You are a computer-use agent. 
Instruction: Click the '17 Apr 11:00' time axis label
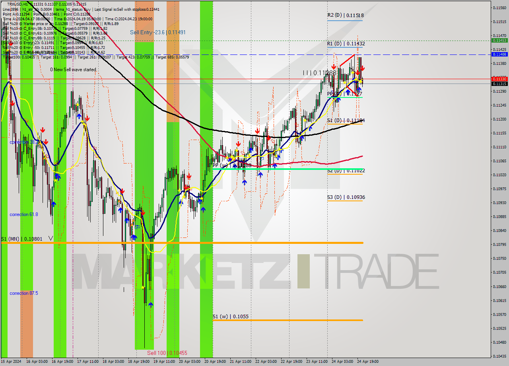tap(87, 362)
